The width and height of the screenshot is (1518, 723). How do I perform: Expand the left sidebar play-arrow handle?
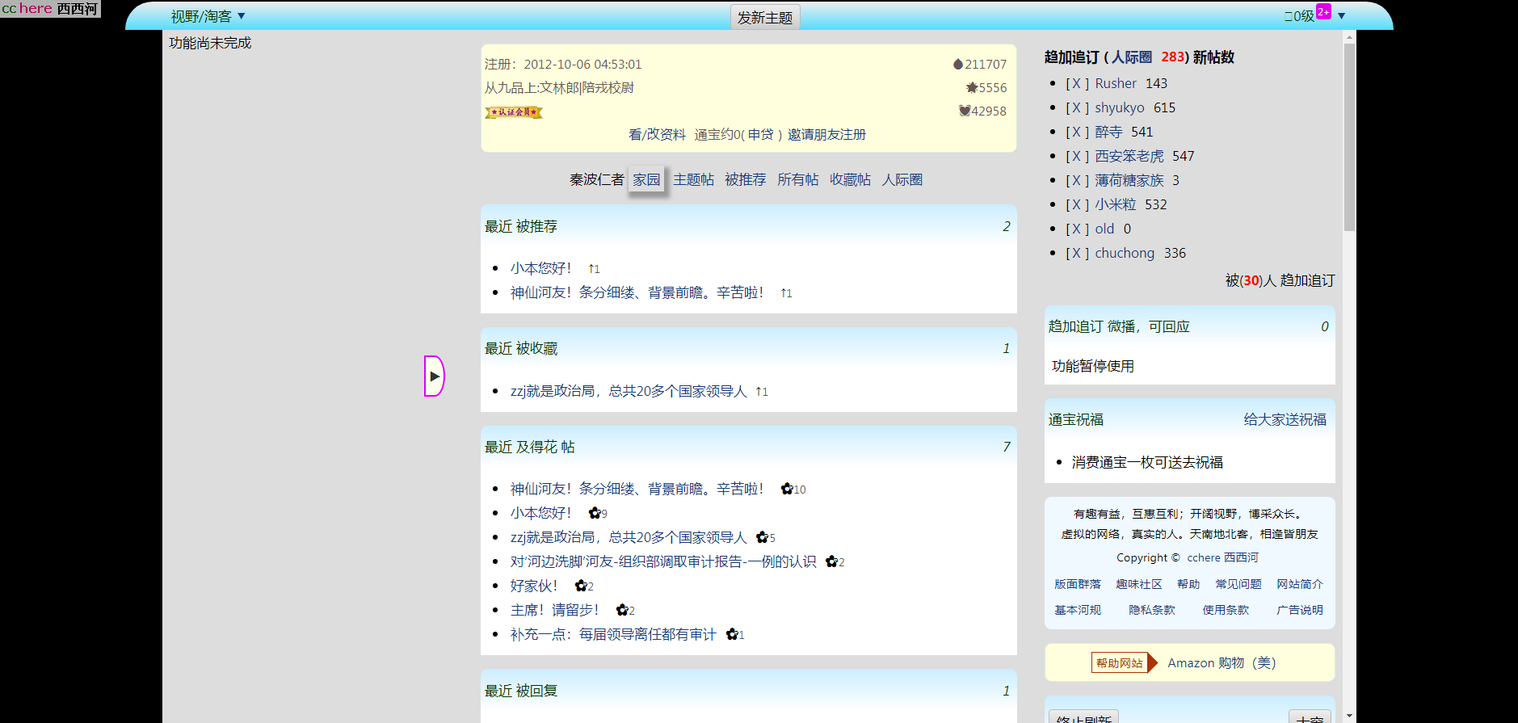[435, 376]
